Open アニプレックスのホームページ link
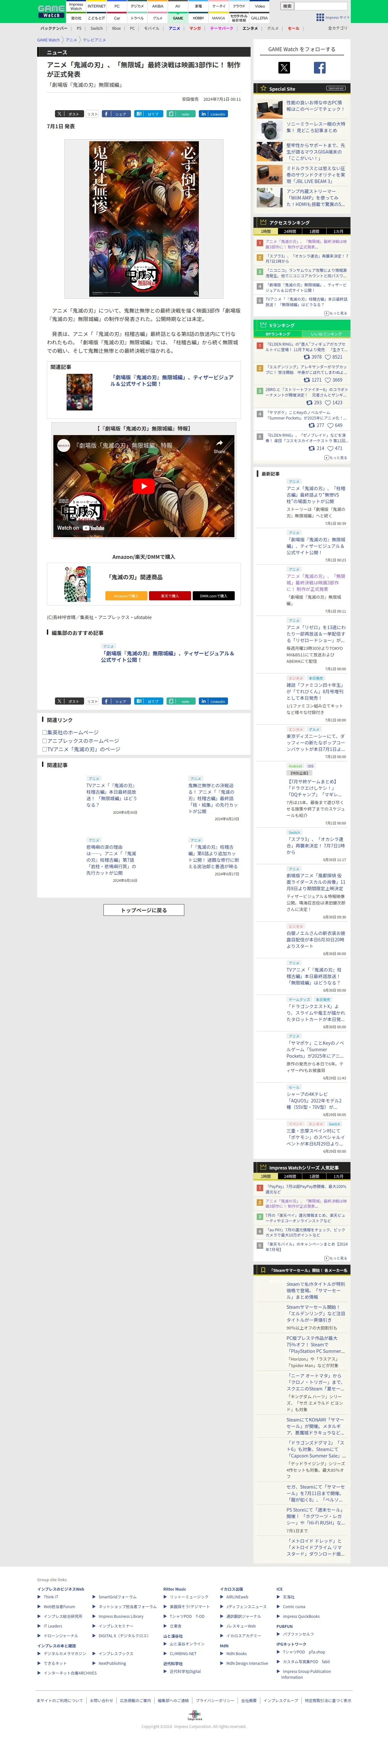388x1739 pixels. 83,741
